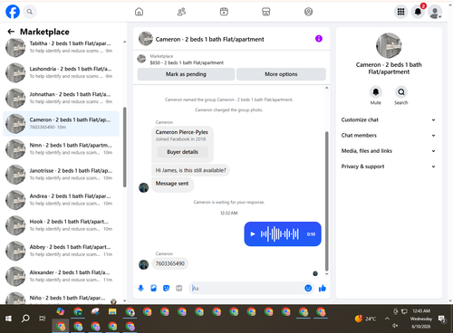This screenshot has height=333, width=453.
Task: Open Windows taskbar search
Action: click(25, 319)
